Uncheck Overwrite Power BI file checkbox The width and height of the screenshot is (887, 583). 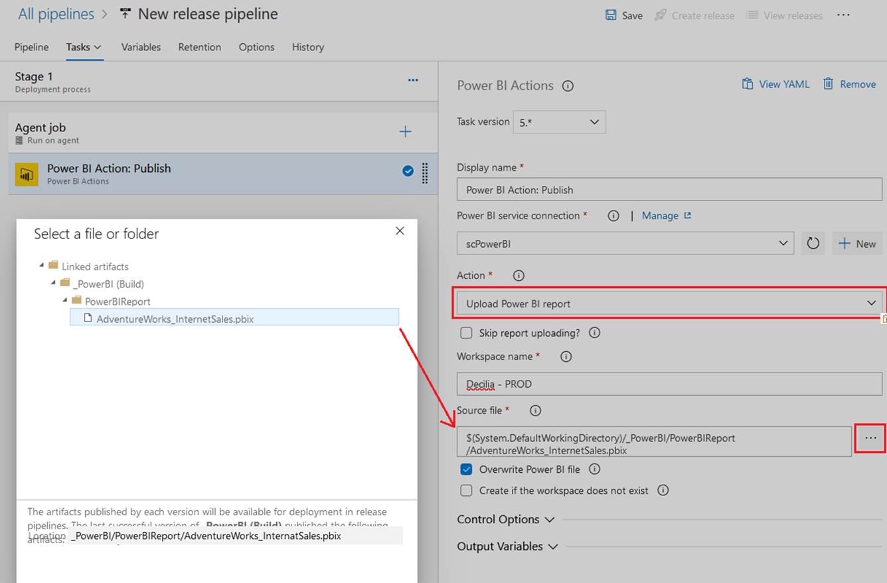pos(467,469)
